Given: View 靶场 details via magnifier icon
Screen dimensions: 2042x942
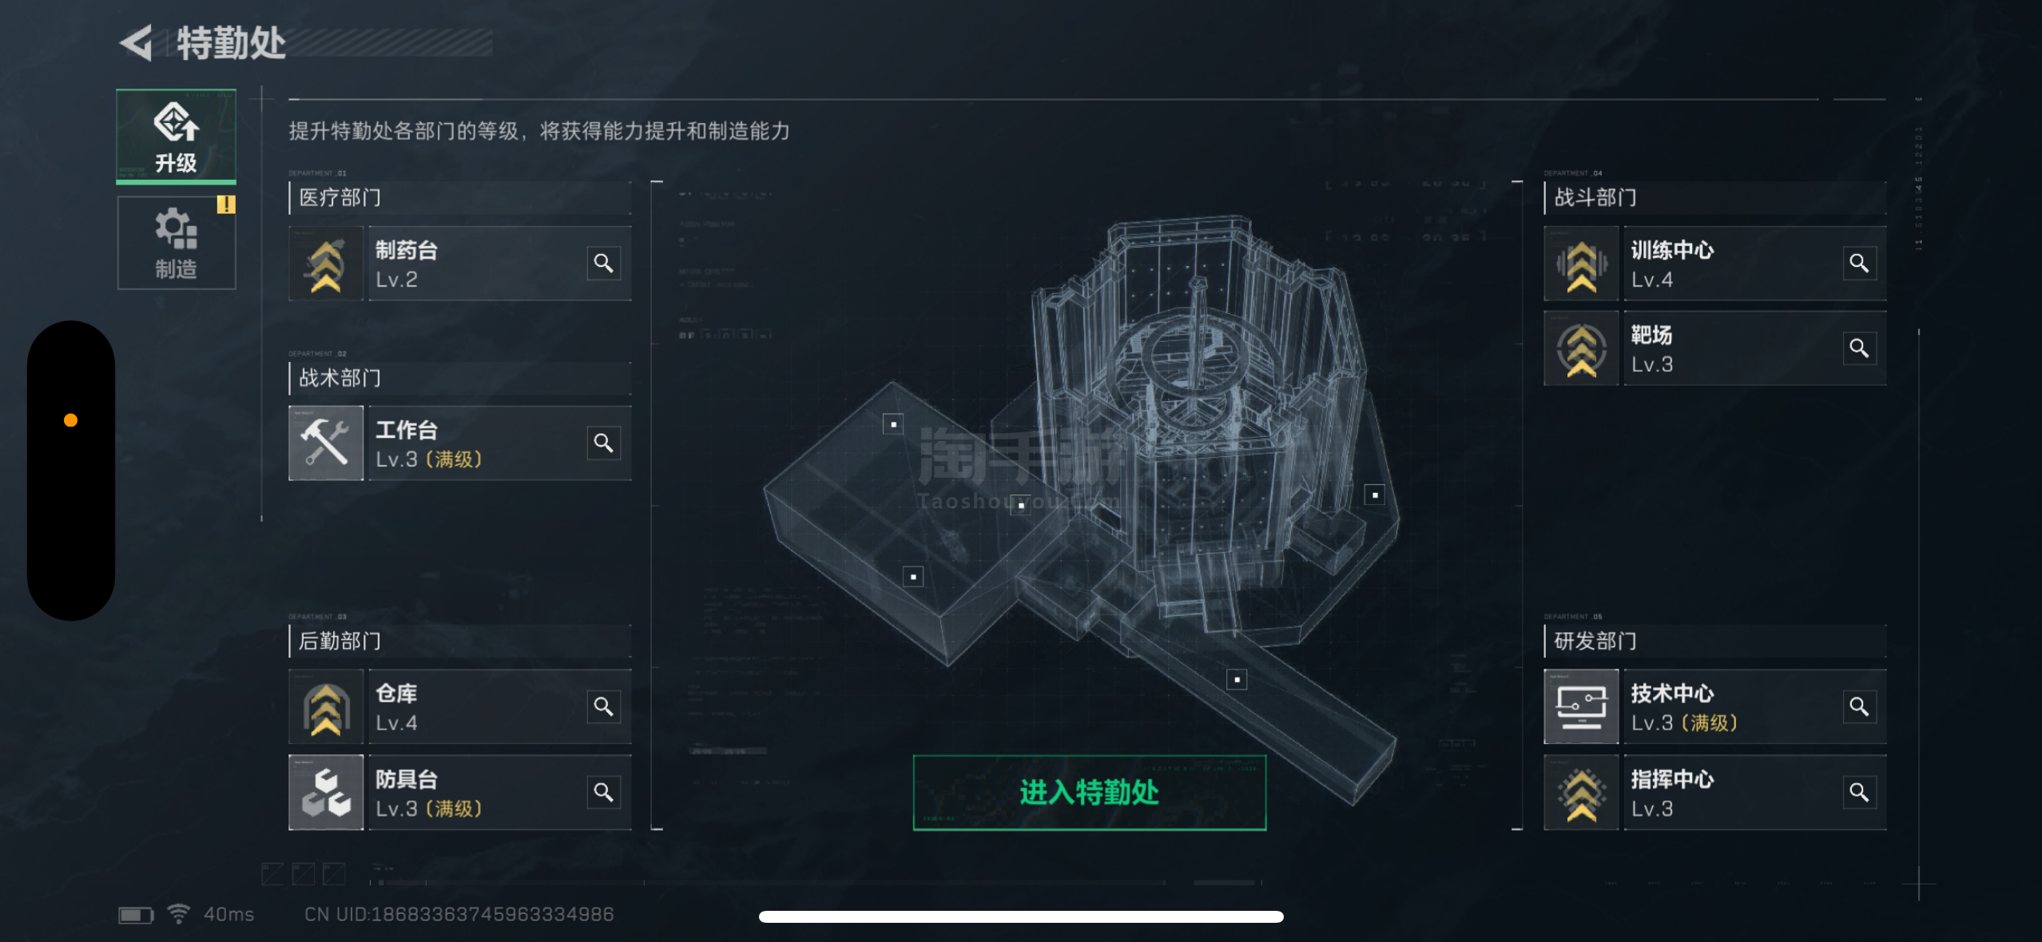Looking at the screenshot, I should [1859, 348].
